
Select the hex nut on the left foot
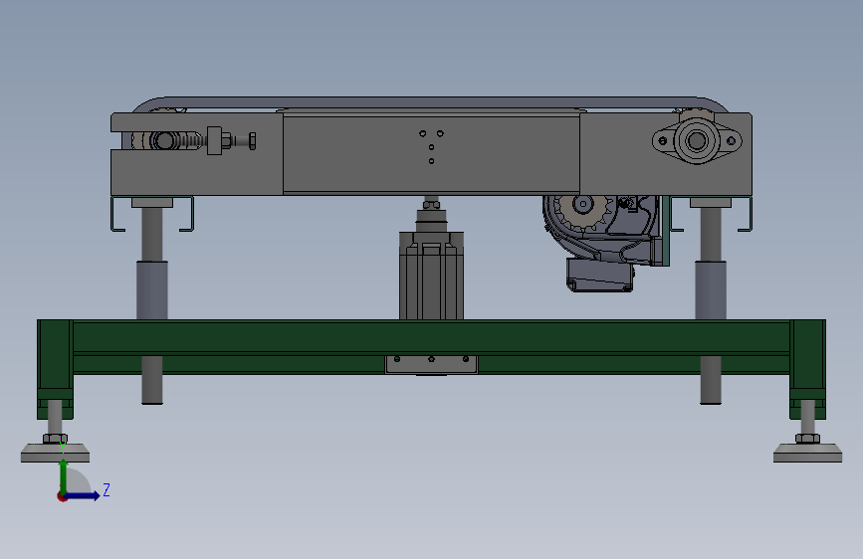click(55, 439)
